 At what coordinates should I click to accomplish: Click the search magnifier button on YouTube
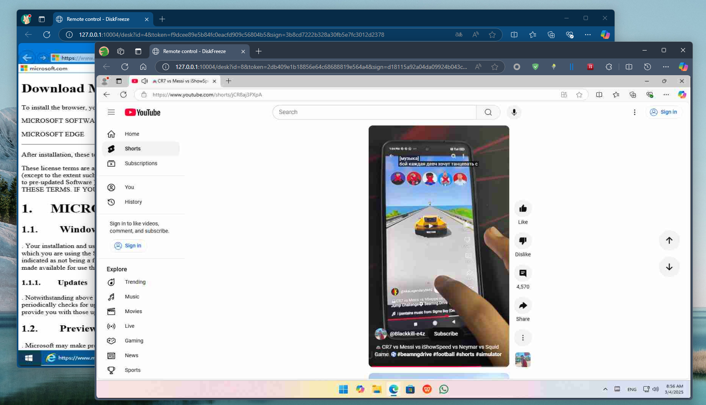coord(488,112)
